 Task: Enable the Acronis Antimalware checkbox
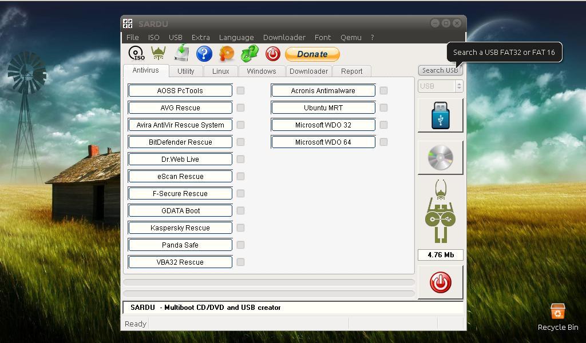383,91
